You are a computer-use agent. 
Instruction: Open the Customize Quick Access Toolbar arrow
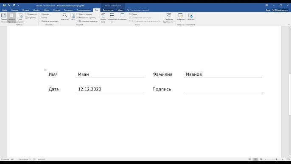pyautogui.click(x=18, y=6)
